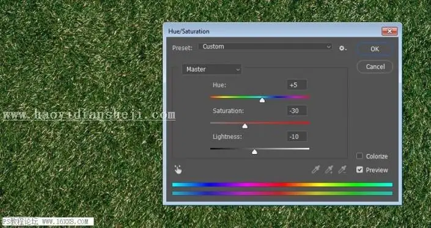Focus the Lightness value field showing -10
The image size is (431, 228).
tap(297, 136)
